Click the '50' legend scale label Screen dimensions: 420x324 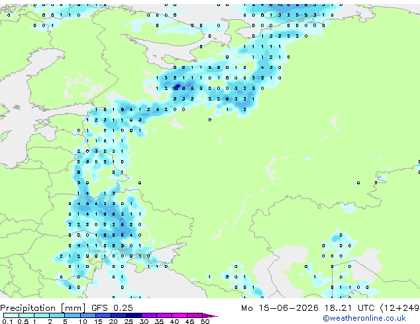coord(205,321)
